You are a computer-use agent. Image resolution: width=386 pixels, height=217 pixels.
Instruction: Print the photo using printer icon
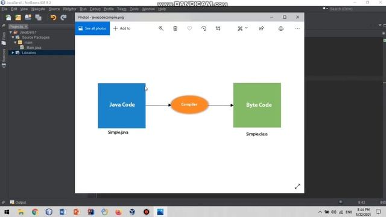click(x=281, y=28)
